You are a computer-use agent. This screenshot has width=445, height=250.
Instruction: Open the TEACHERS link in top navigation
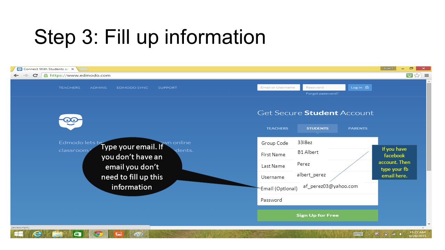tap(70, 87)
